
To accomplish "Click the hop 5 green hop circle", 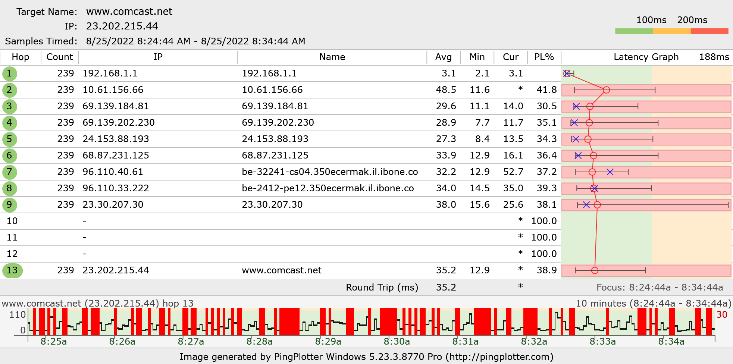I will [10, 139].
